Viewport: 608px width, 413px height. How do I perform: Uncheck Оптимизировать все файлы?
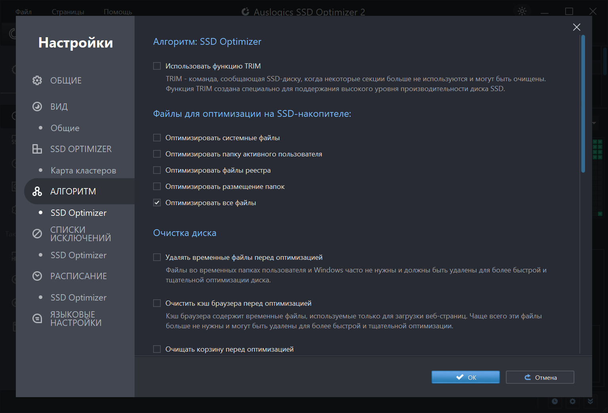coord(157,203)
